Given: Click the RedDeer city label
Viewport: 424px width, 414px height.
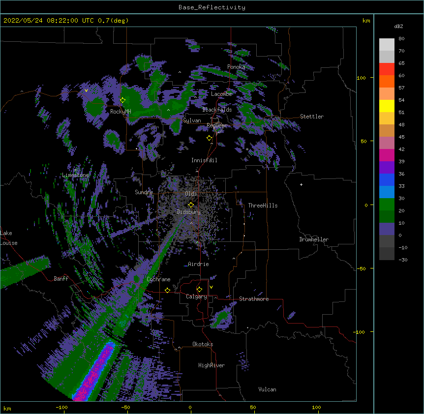Looking at the screenshot, I should tap(217, 125).
